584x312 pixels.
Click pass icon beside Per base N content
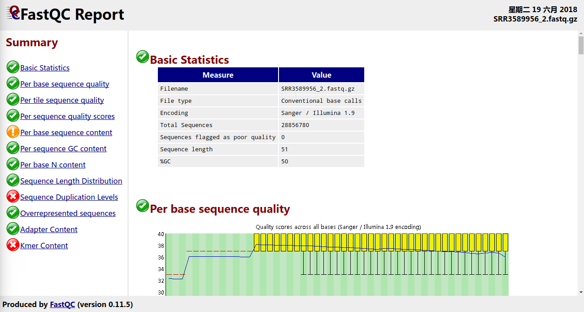(x=13, y=164)
